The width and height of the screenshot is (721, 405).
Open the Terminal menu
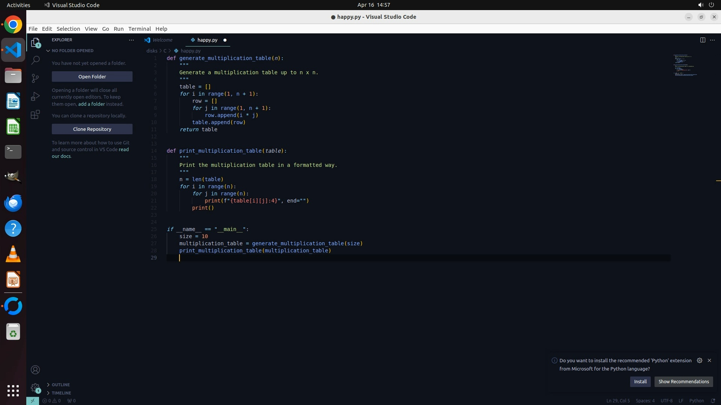coord(139,29)
